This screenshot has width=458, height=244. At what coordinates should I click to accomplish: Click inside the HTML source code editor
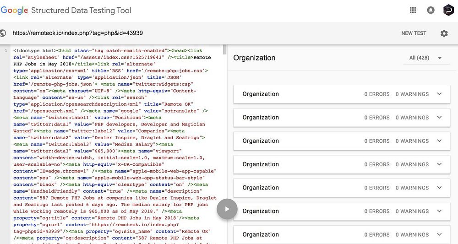(x=114, y=137)
